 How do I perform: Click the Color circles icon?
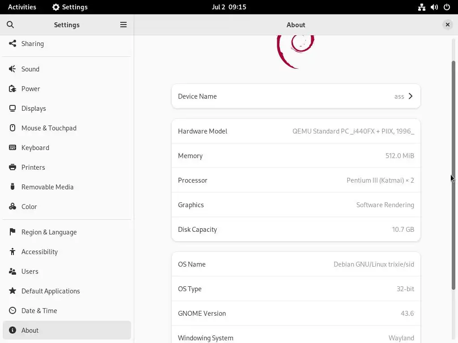12,206
